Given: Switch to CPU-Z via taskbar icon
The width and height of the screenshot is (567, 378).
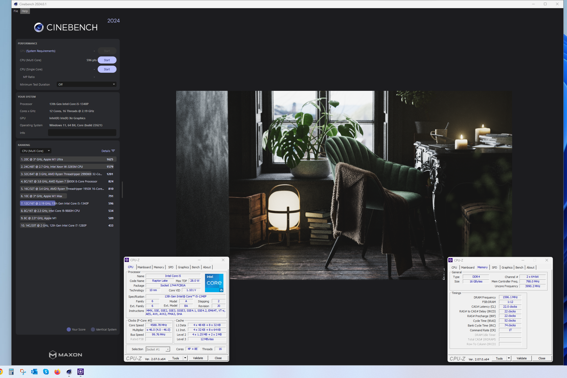Looking at the screenshot, I should [80, 372].
